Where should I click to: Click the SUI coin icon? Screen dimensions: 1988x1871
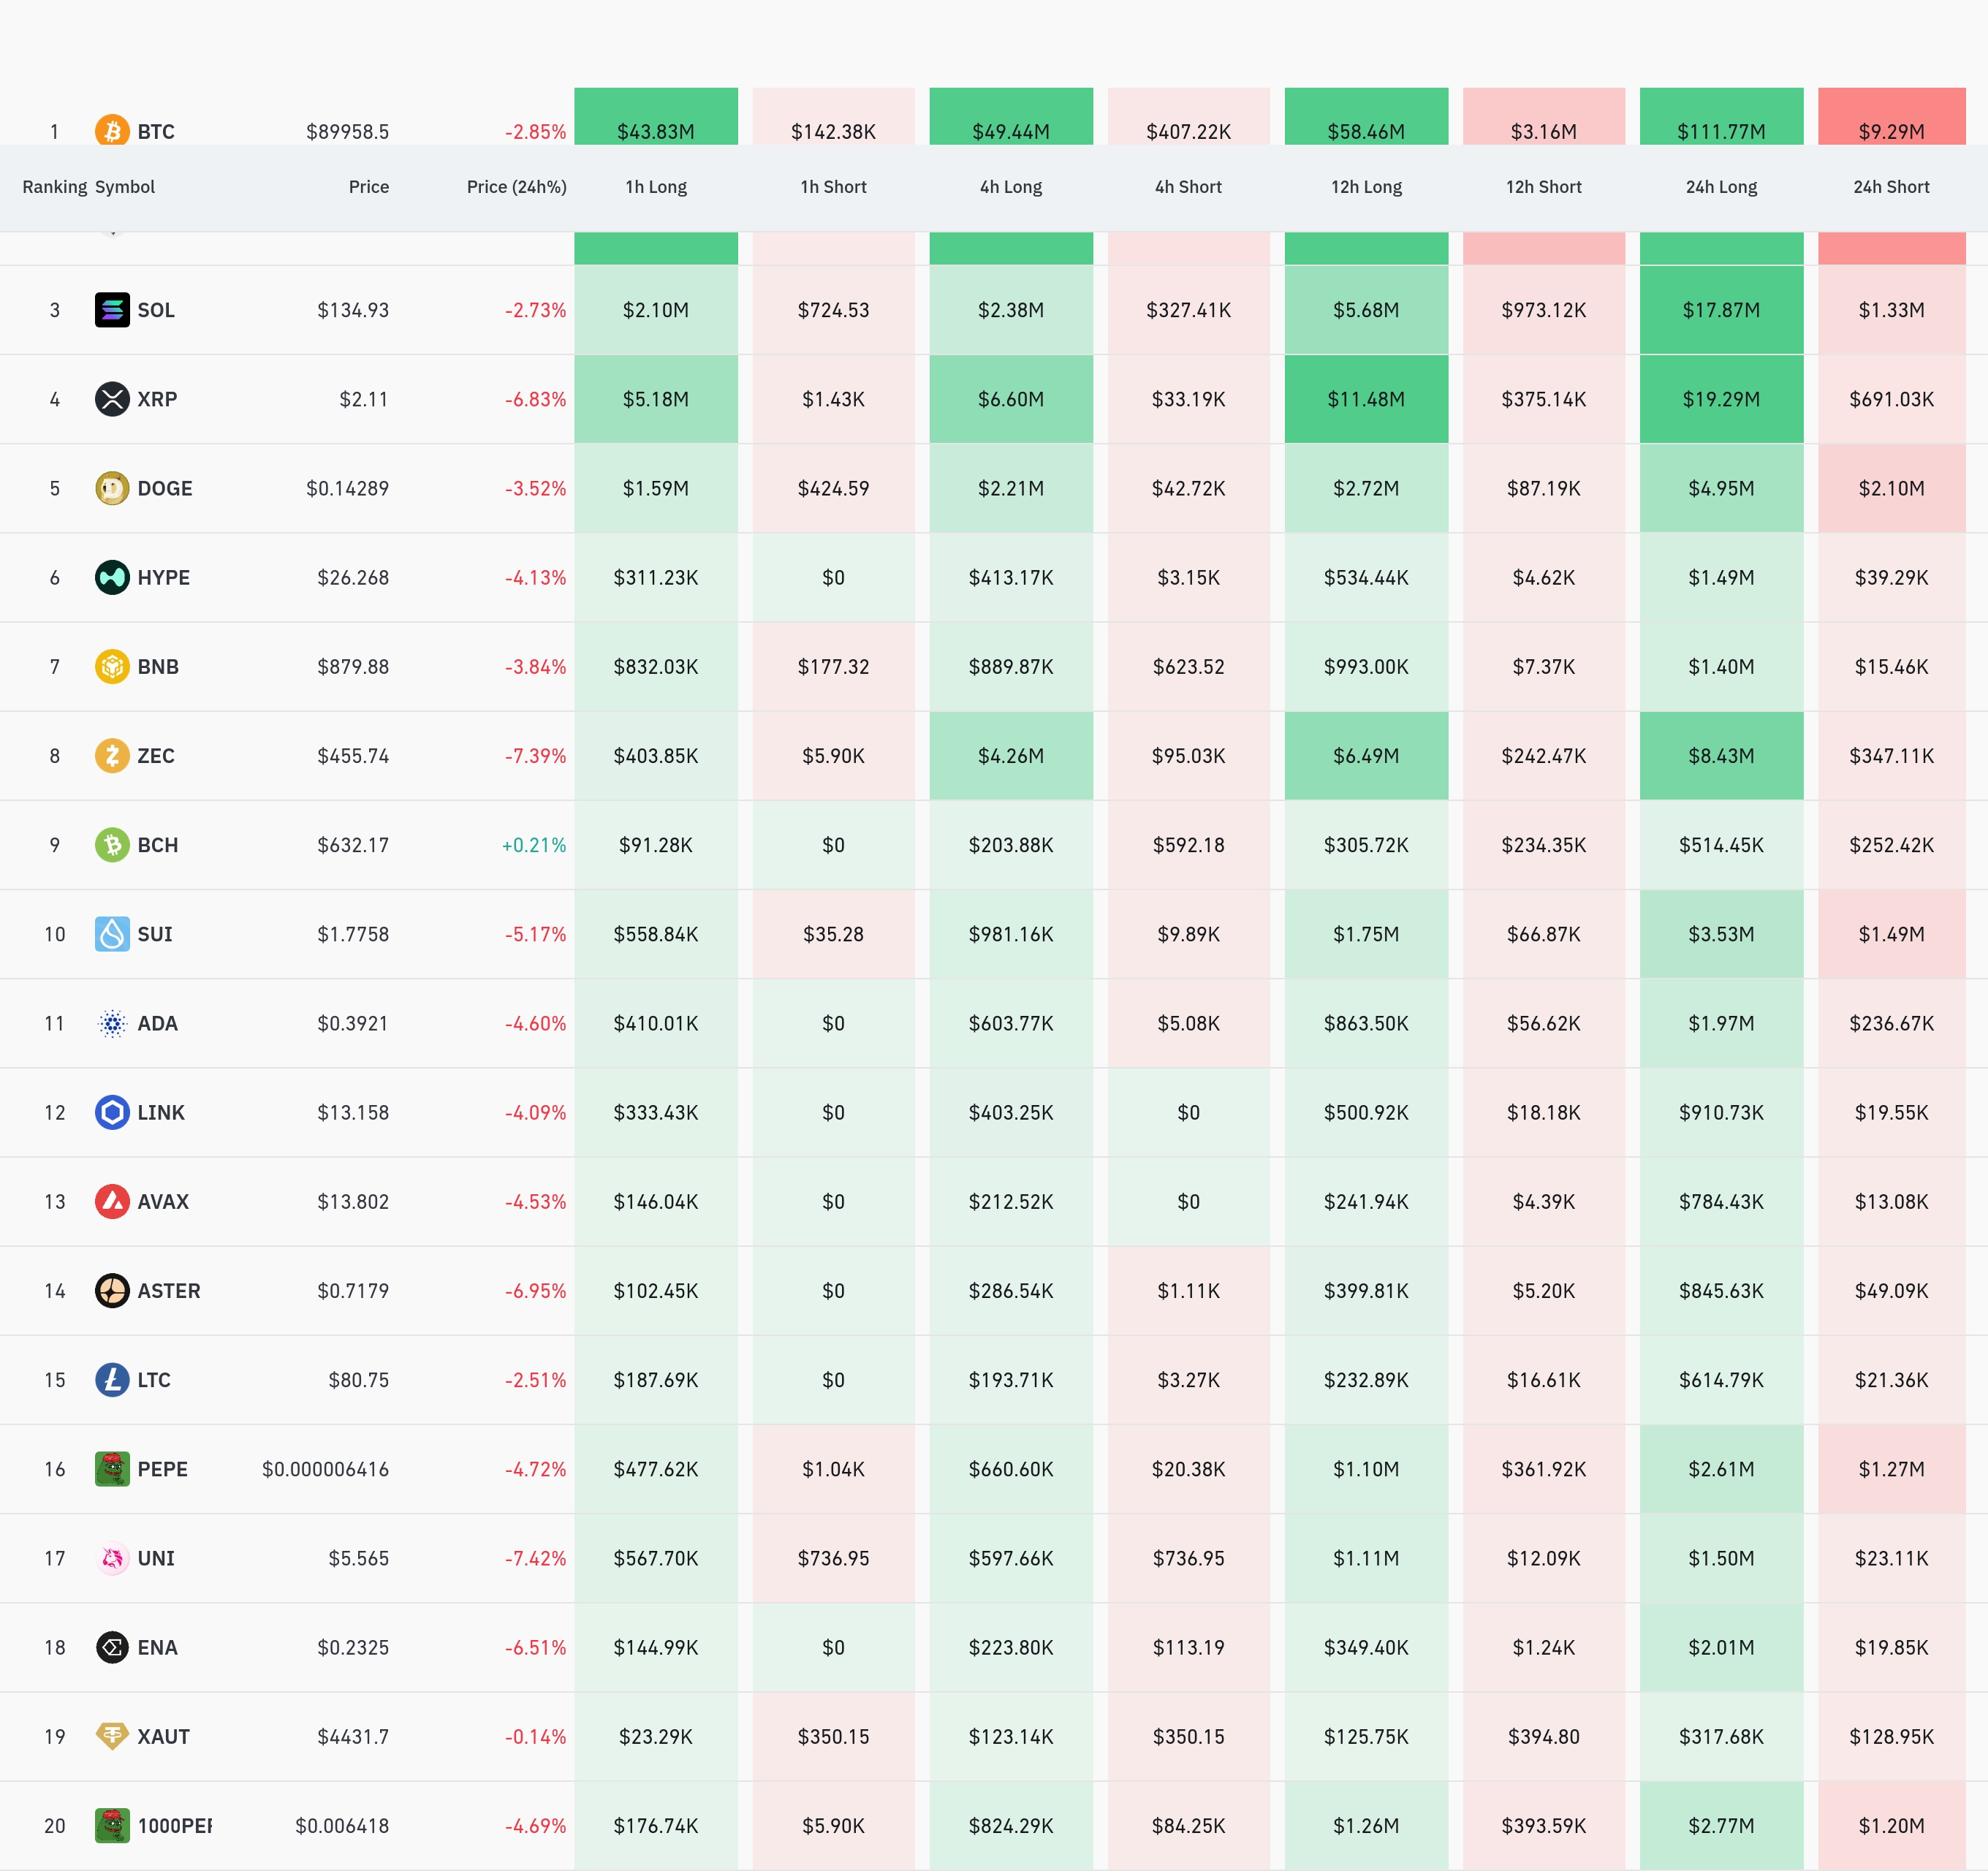[x=112, y=934]
